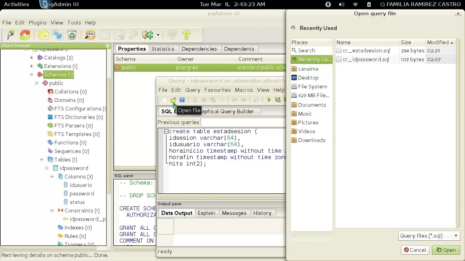The width and height of the screenshot is (465, 261).
Task: Collapse the Schemas (1) tree node
Action: coord(32,75)
